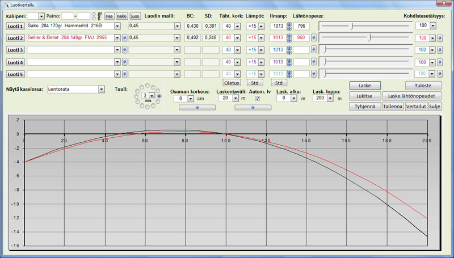Select the gr weight unit radio button
Image resolution: width=454 pixels, height=258 pixels.
(x=94, y=14)
